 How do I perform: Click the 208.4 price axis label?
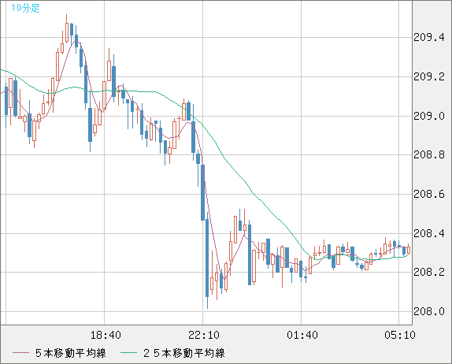[x=429, y=233]
